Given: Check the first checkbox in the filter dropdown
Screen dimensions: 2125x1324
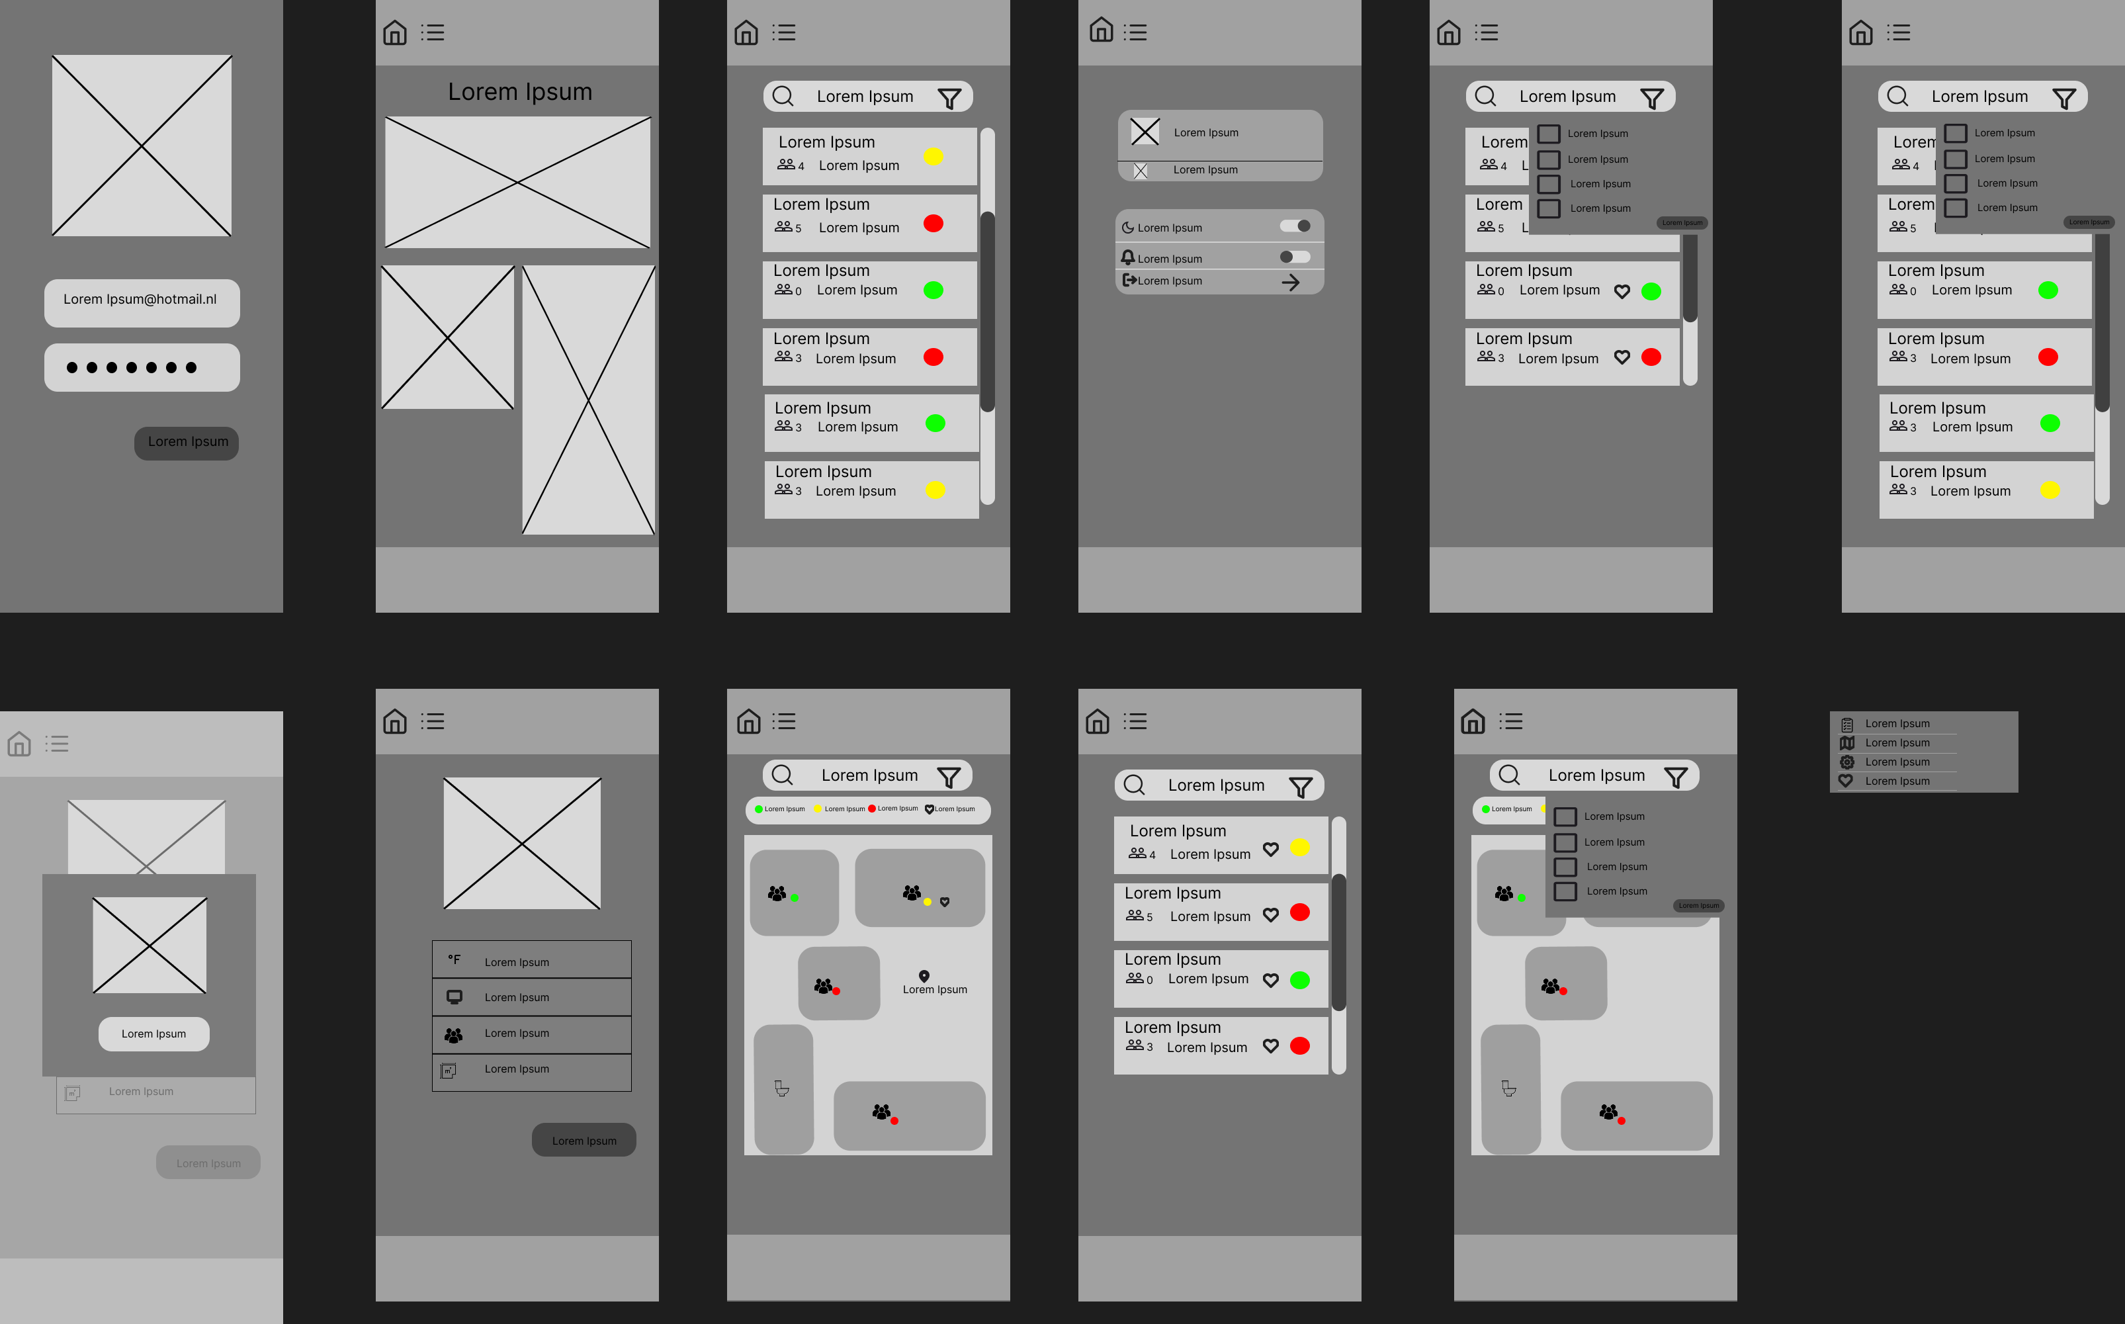Looking at the screenshot, I should 1549,132.
